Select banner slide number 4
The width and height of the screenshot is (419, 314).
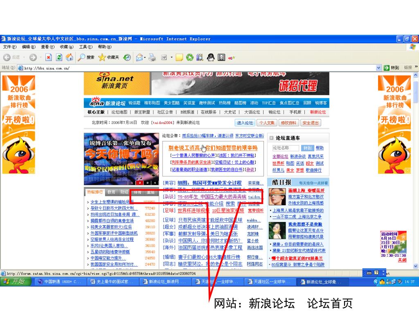pos(155,183)
